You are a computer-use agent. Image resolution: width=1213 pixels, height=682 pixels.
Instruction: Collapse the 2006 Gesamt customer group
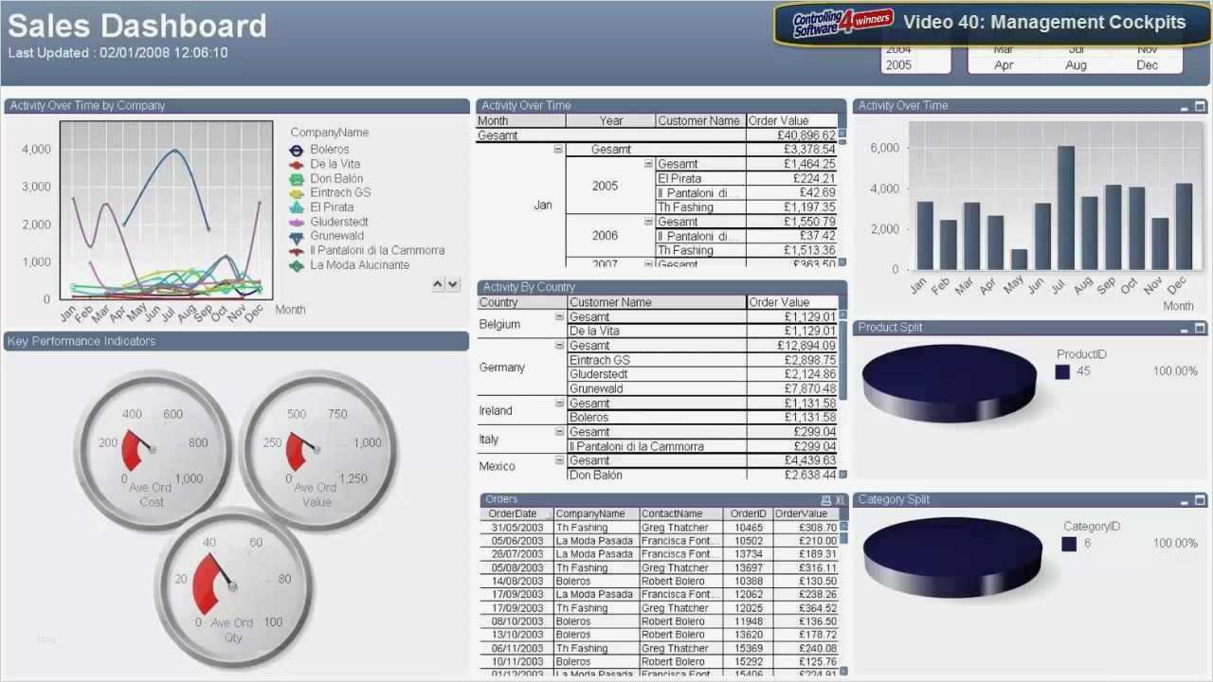tap(649, 221)
